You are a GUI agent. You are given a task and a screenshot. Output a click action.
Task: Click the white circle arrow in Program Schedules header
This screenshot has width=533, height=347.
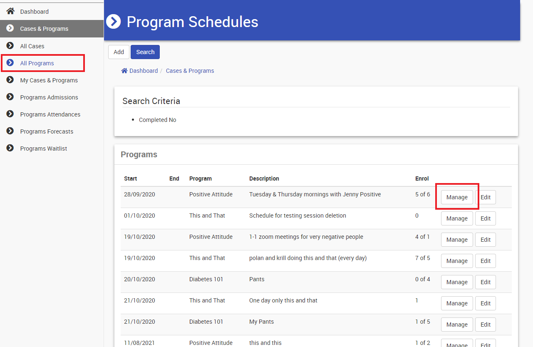tap(113, 22)
